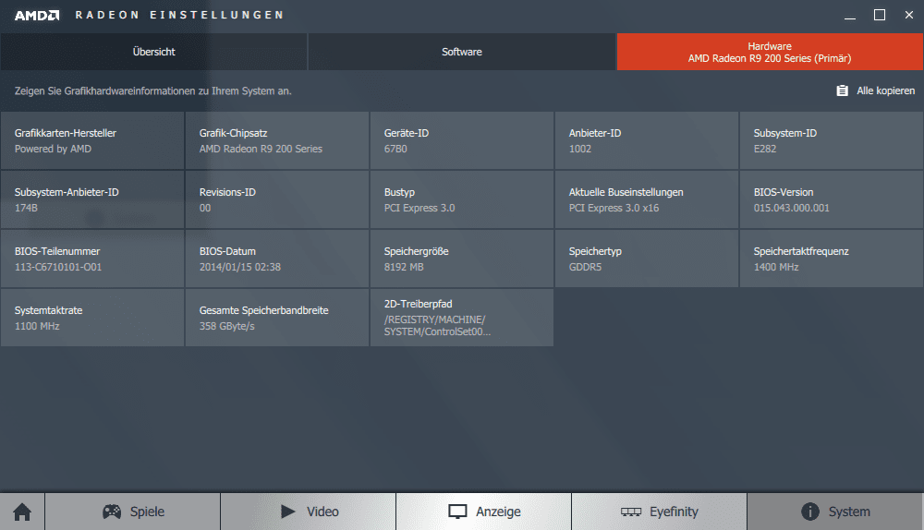Click BIOS-Version value 015.043.000.001
This screenshot has height=530, width=924.
coord(792,208)
